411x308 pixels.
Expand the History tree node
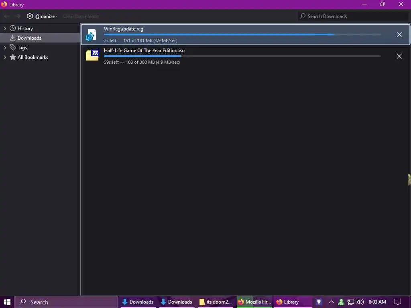[5, 28]
